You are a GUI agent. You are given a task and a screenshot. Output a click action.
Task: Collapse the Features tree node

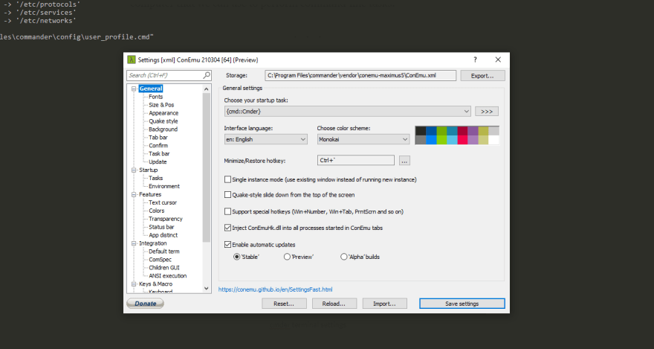click(135, 194)
